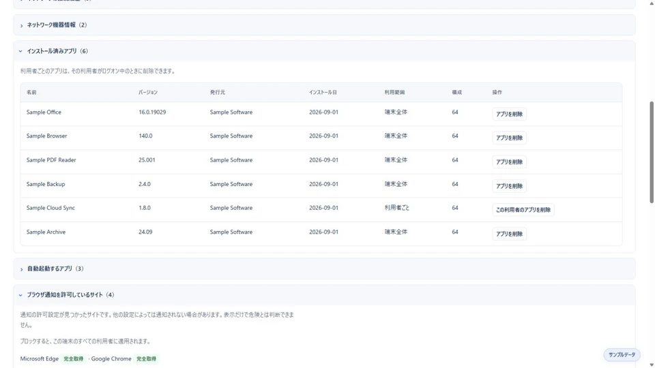Click the バージョン column header
This screenshot has width=655, height=368.
pos(148,92)
